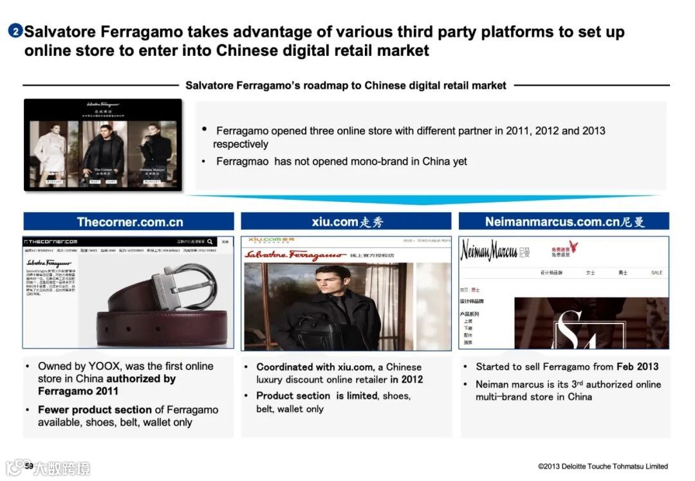The height and width of the screenshot is (481, 695).
Task: Click the Thecorner.com.cn blue header
Action: pos(129,221)
